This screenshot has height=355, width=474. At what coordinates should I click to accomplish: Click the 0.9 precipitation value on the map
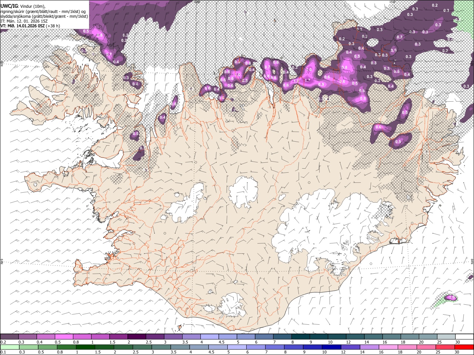(321, 84)
